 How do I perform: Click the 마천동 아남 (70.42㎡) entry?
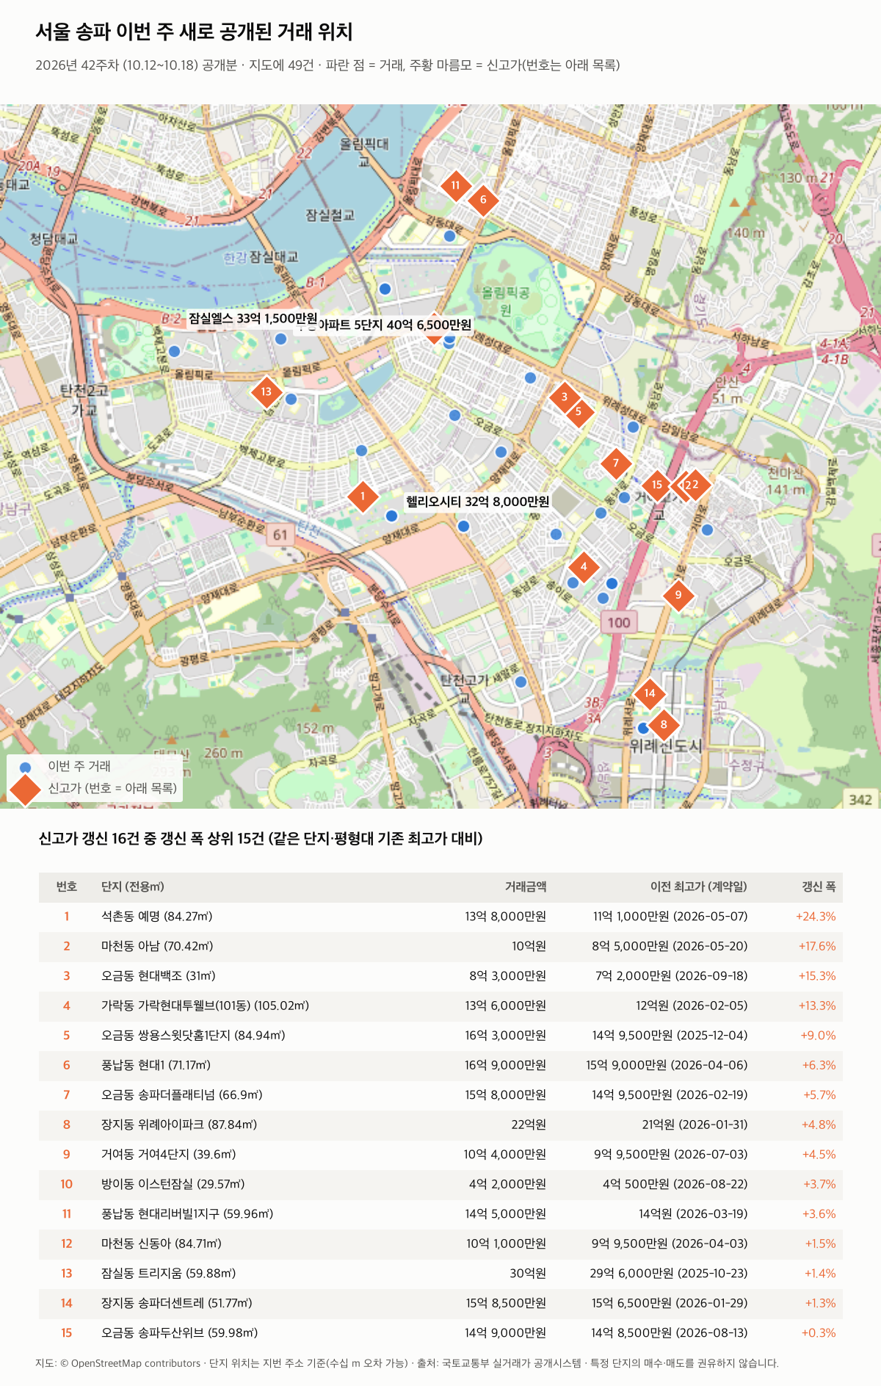pos(157,946)
